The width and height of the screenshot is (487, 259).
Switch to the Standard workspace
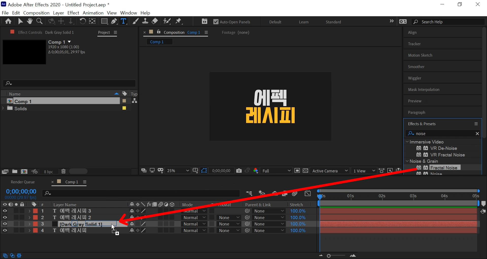pyautogui.click(x=333, y=22)
